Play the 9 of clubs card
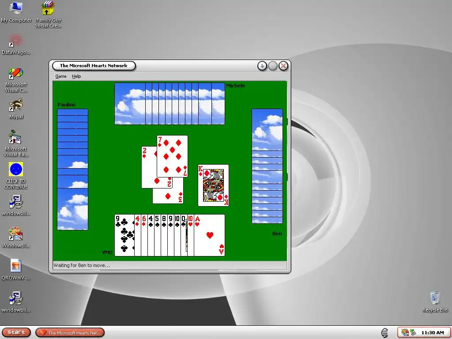Screen dimensions: 452x339 click(124, 235)
